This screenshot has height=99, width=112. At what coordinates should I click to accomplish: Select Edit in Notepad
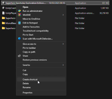[41, 23]
